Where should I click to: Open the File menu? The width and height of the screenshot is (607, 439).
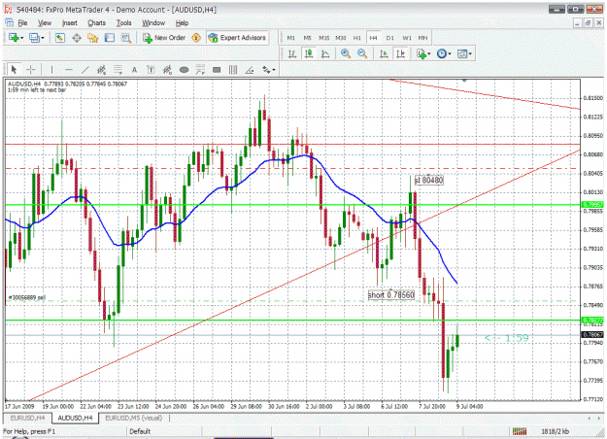pyautogui.click(x=22, y=23)
